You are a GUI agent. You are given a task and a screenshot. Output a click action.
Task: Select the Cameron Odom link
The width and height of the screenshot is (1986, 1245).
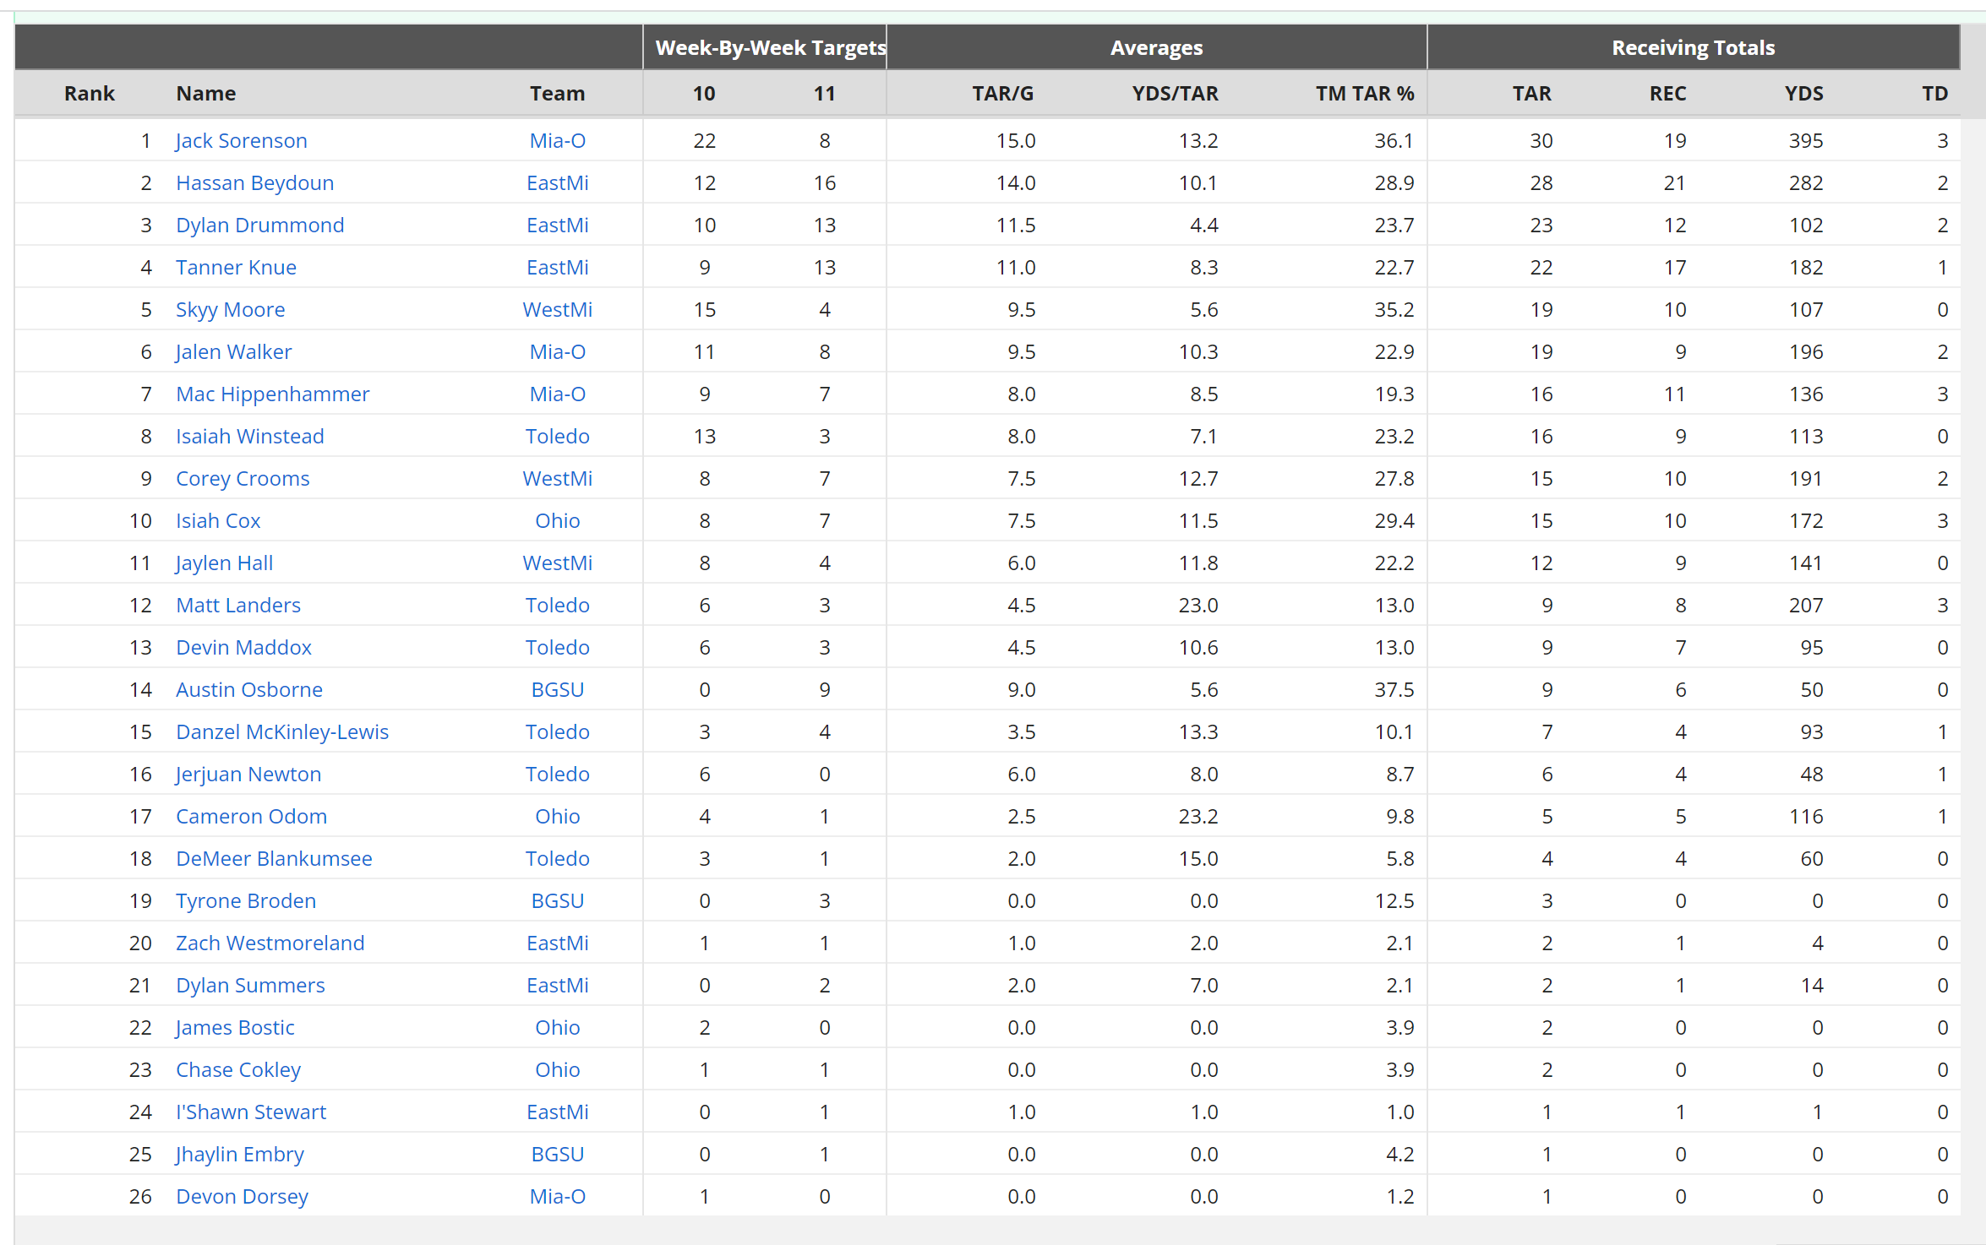251,816
